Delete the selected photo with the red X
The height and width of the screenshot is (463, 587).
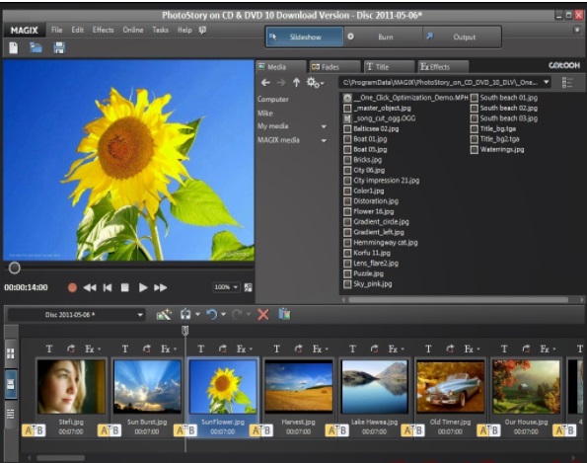263,315
